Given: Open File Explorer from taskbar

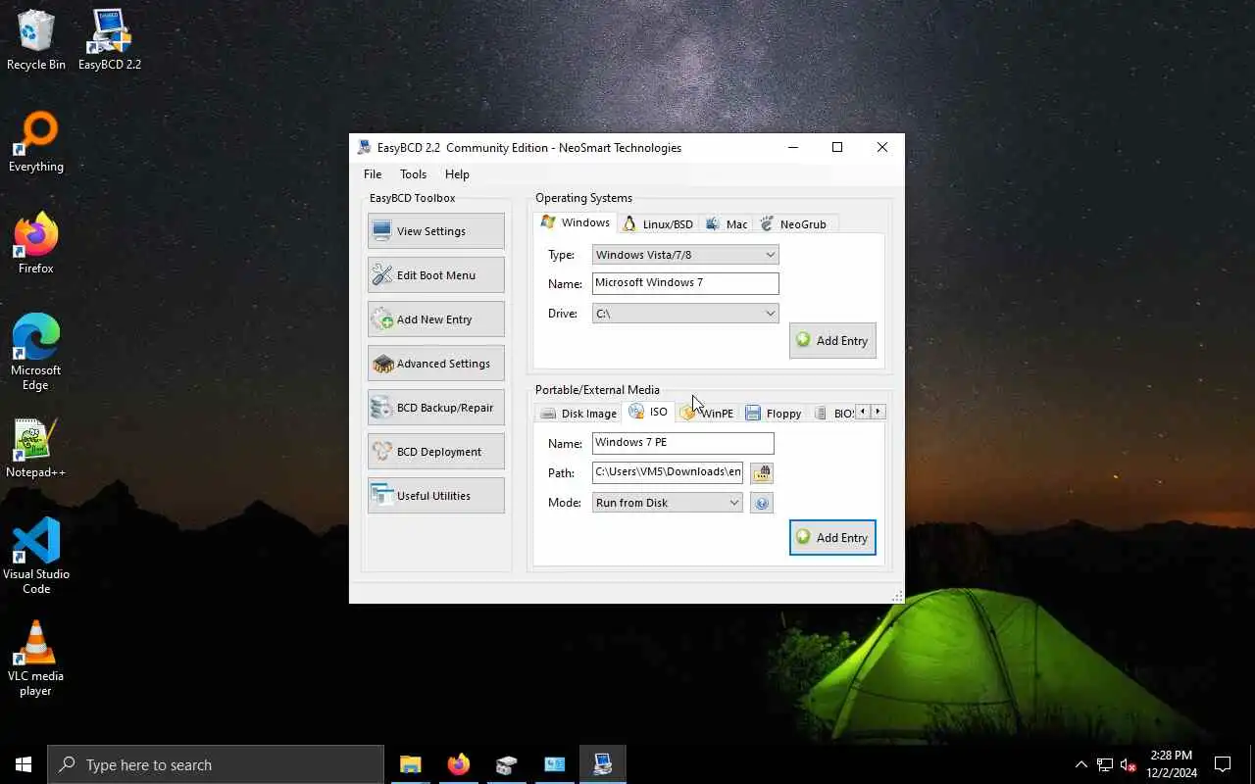Looking at the screenshot, I should [411, 764].
